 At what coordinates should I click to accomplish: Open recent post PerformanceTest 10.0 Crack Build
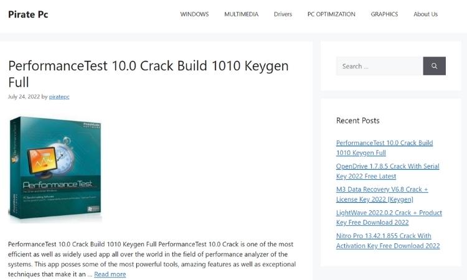[384, 147]
